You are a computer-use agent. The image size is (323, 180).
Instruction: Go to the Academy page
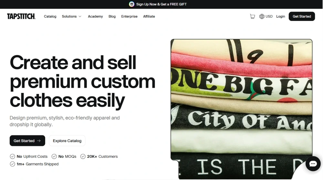95,16
